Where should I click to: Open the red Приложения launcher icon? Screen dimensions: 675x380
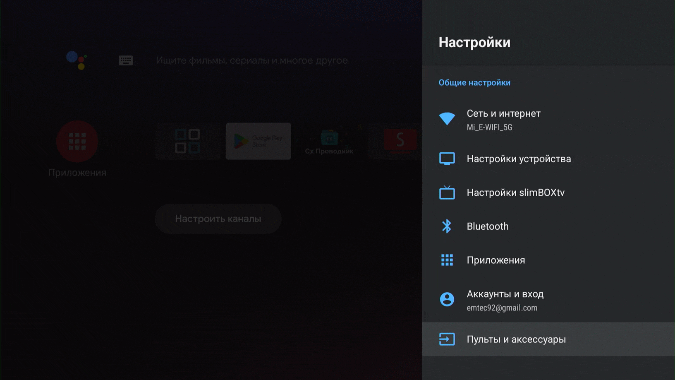click(77, 141)
